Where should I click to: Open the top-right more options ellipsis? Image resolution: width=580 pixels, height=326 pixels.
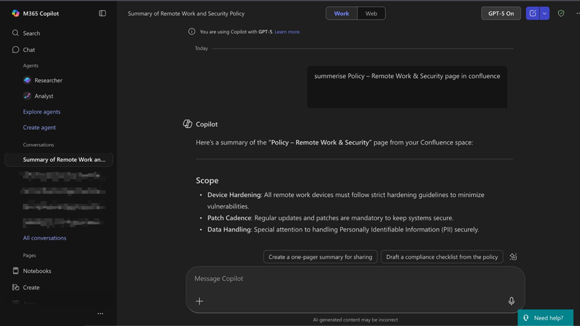click(578, 14)
